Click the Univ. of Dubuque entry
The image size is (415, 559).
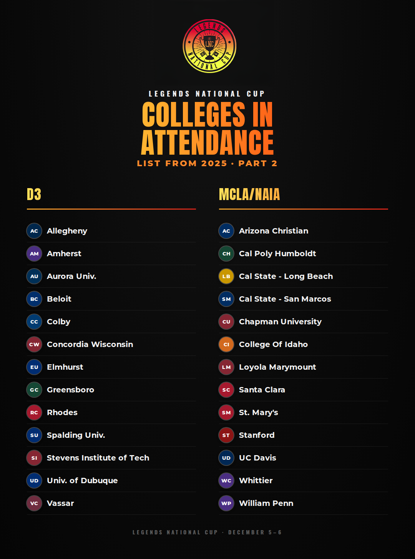tap(111, 481)
